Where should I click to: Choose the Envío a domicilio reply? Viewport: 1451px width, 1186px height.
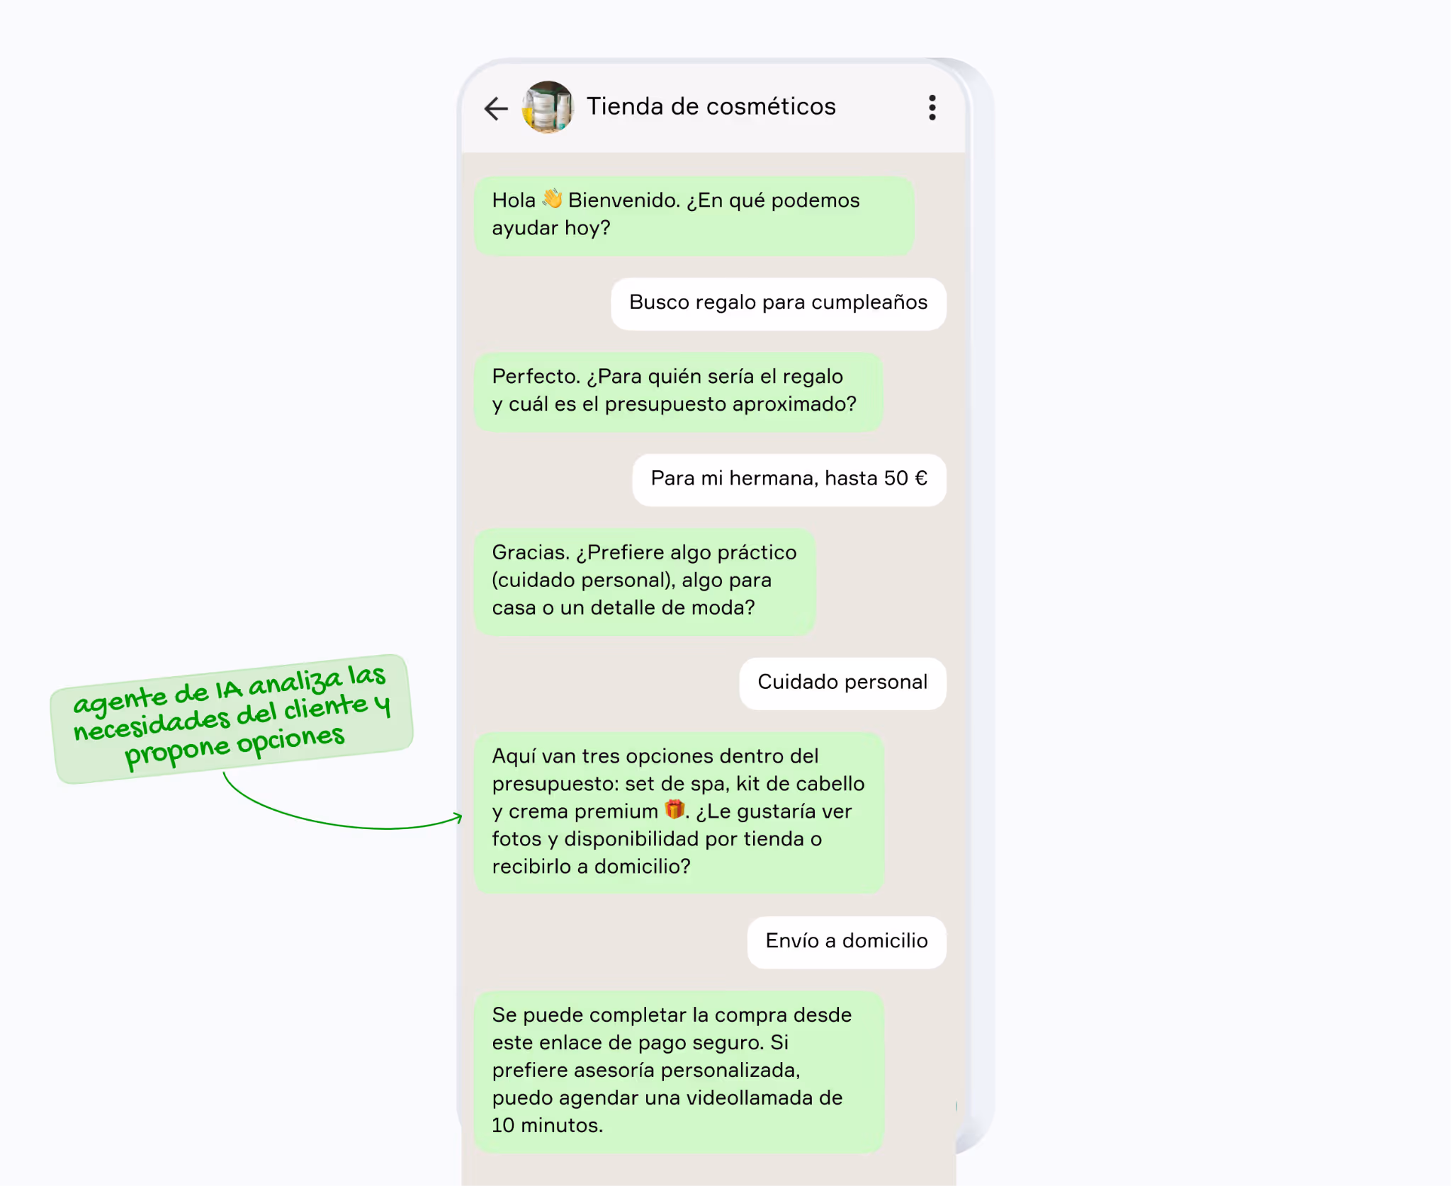(846, 942)
